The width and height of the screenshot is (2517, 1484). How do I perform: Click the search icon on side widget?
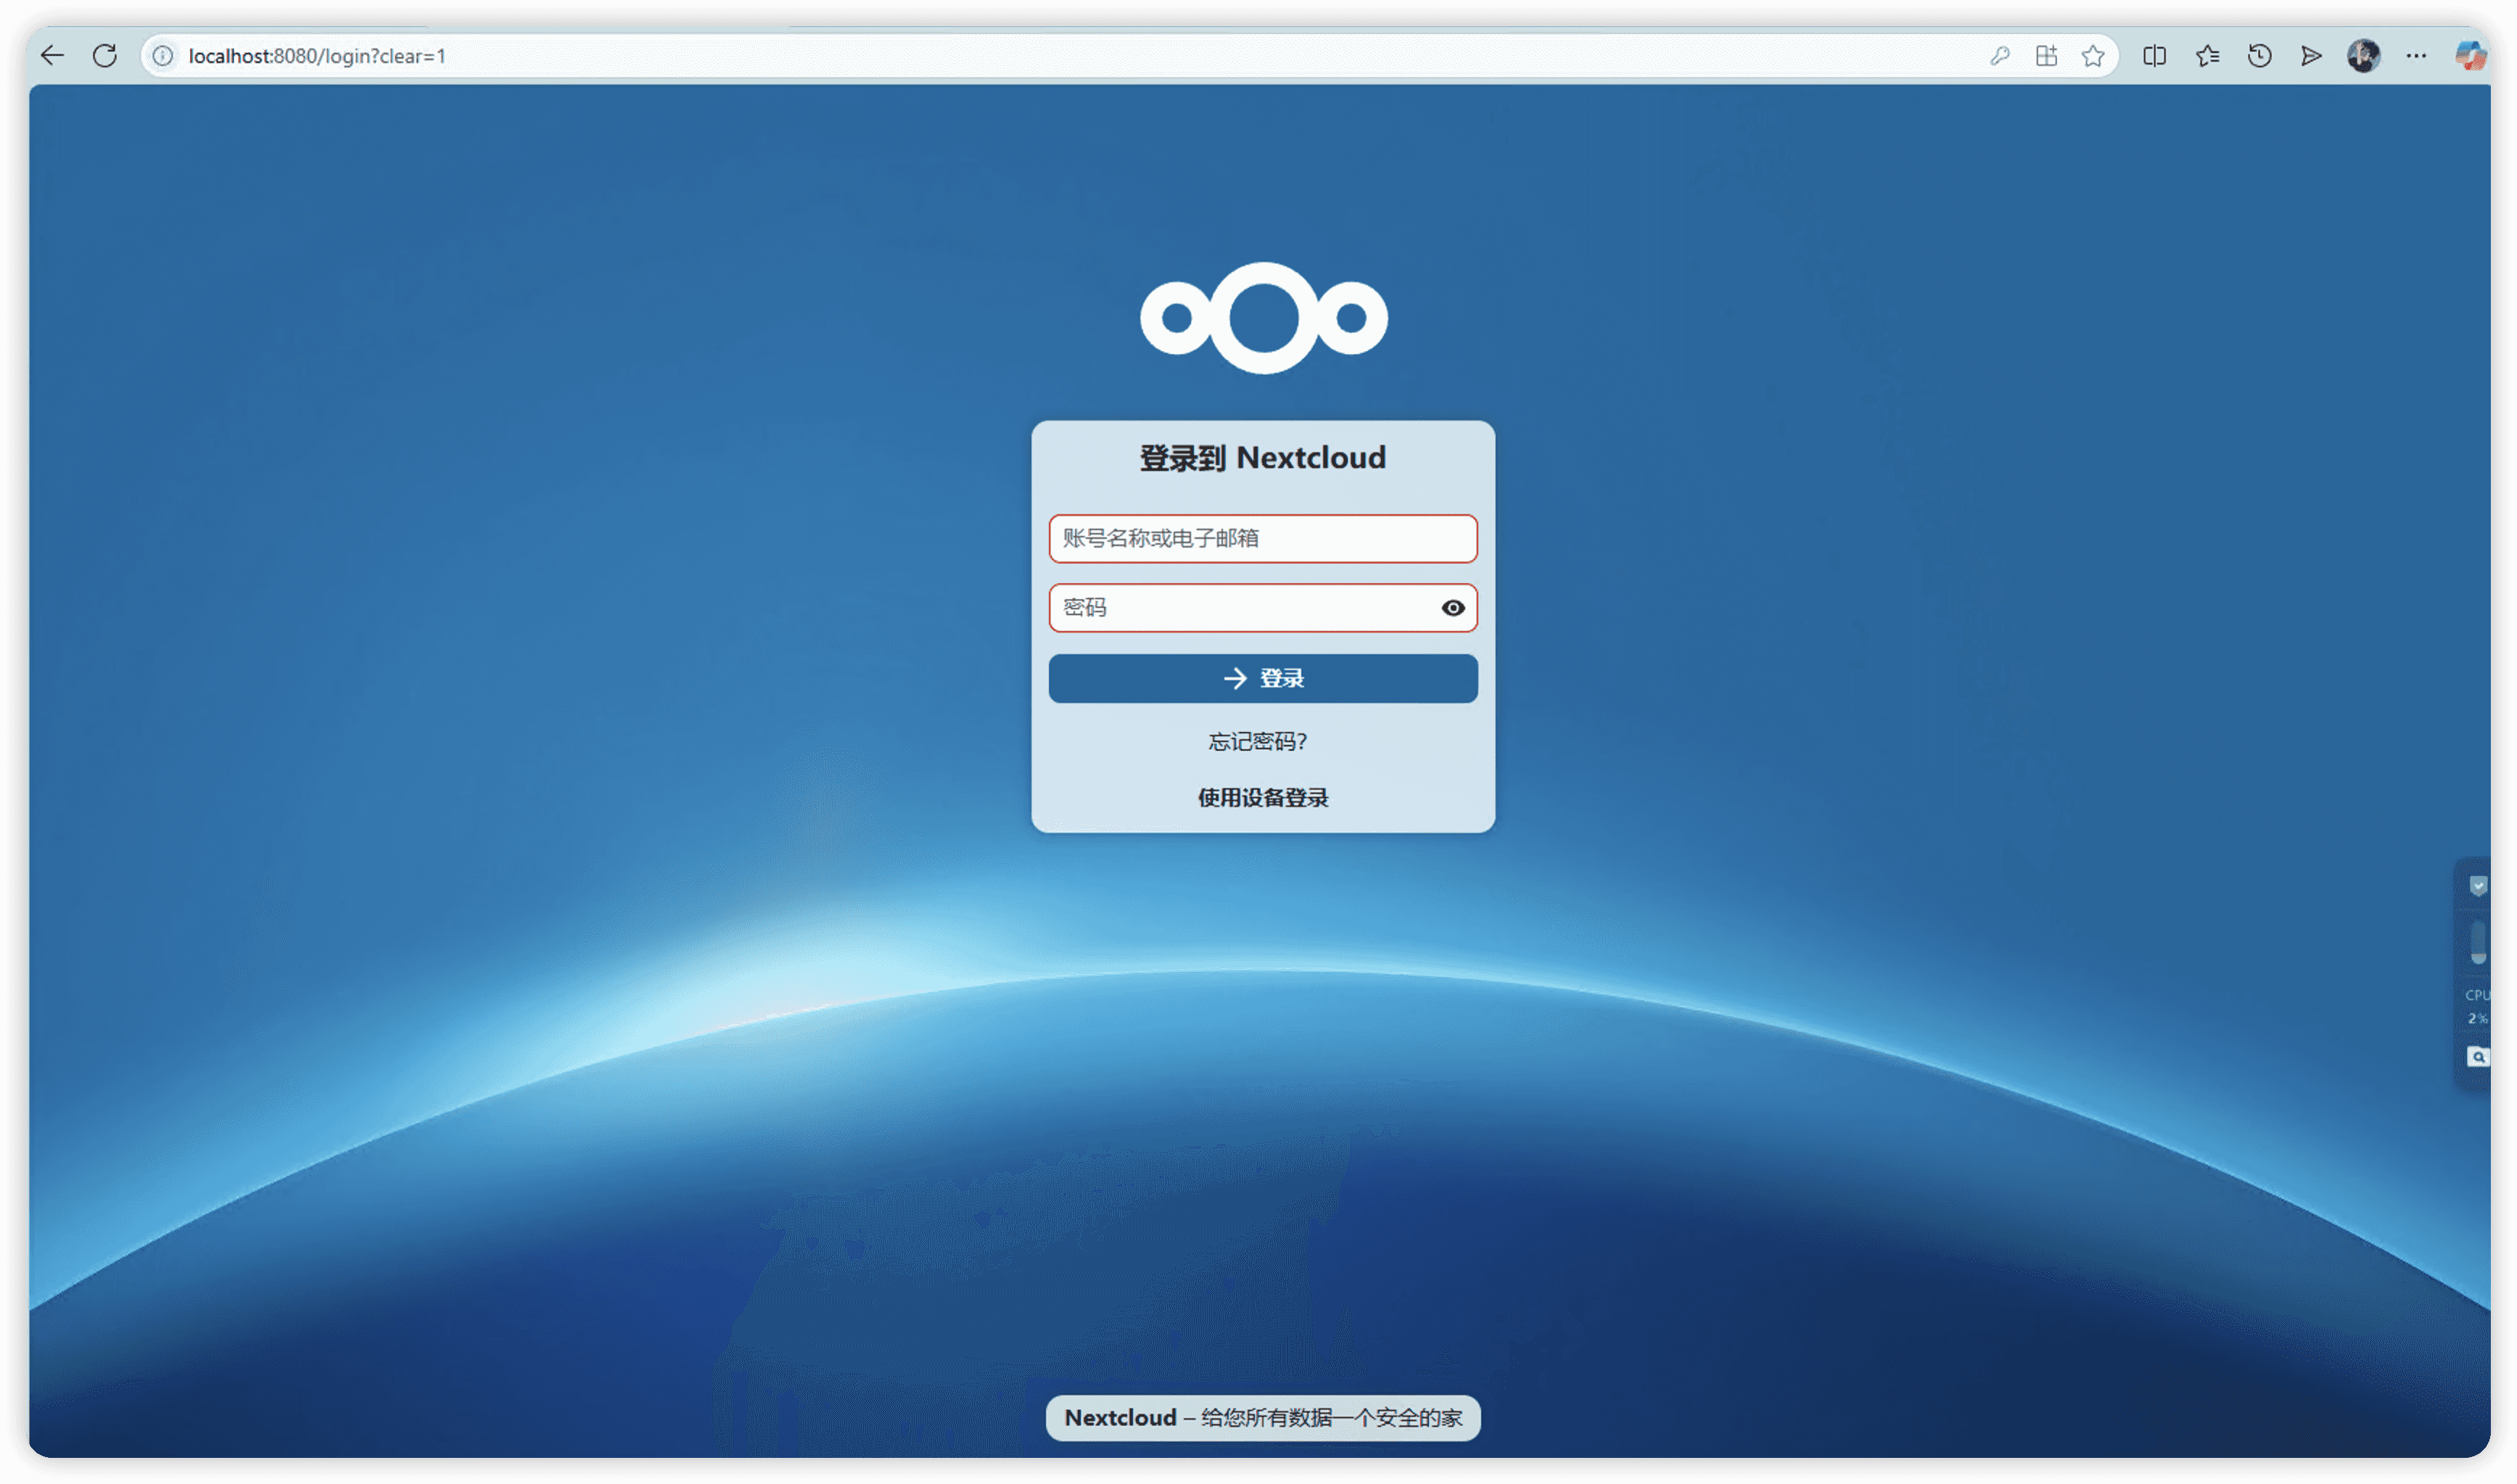(x=2477, y=1057)
